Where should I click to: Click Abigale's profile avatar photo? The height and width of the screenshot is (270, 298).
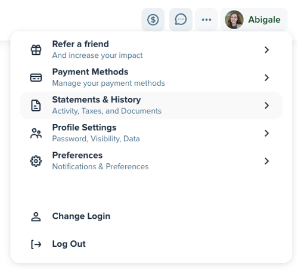click(x=234, y=20)
